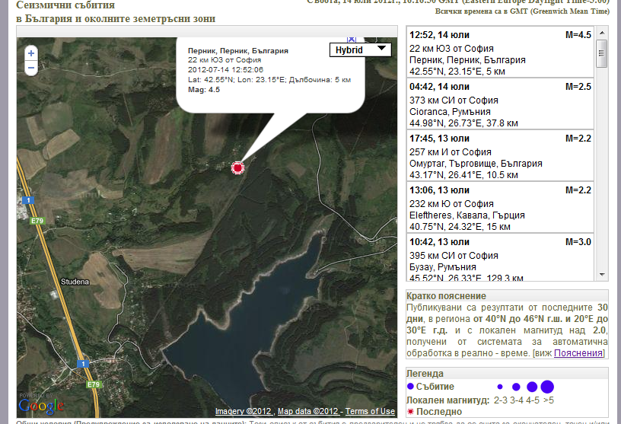Click the E79 road sign near Studena
The height and width of the screenshot is (424, 621).
pyautogui.click(x=37, y=221)
